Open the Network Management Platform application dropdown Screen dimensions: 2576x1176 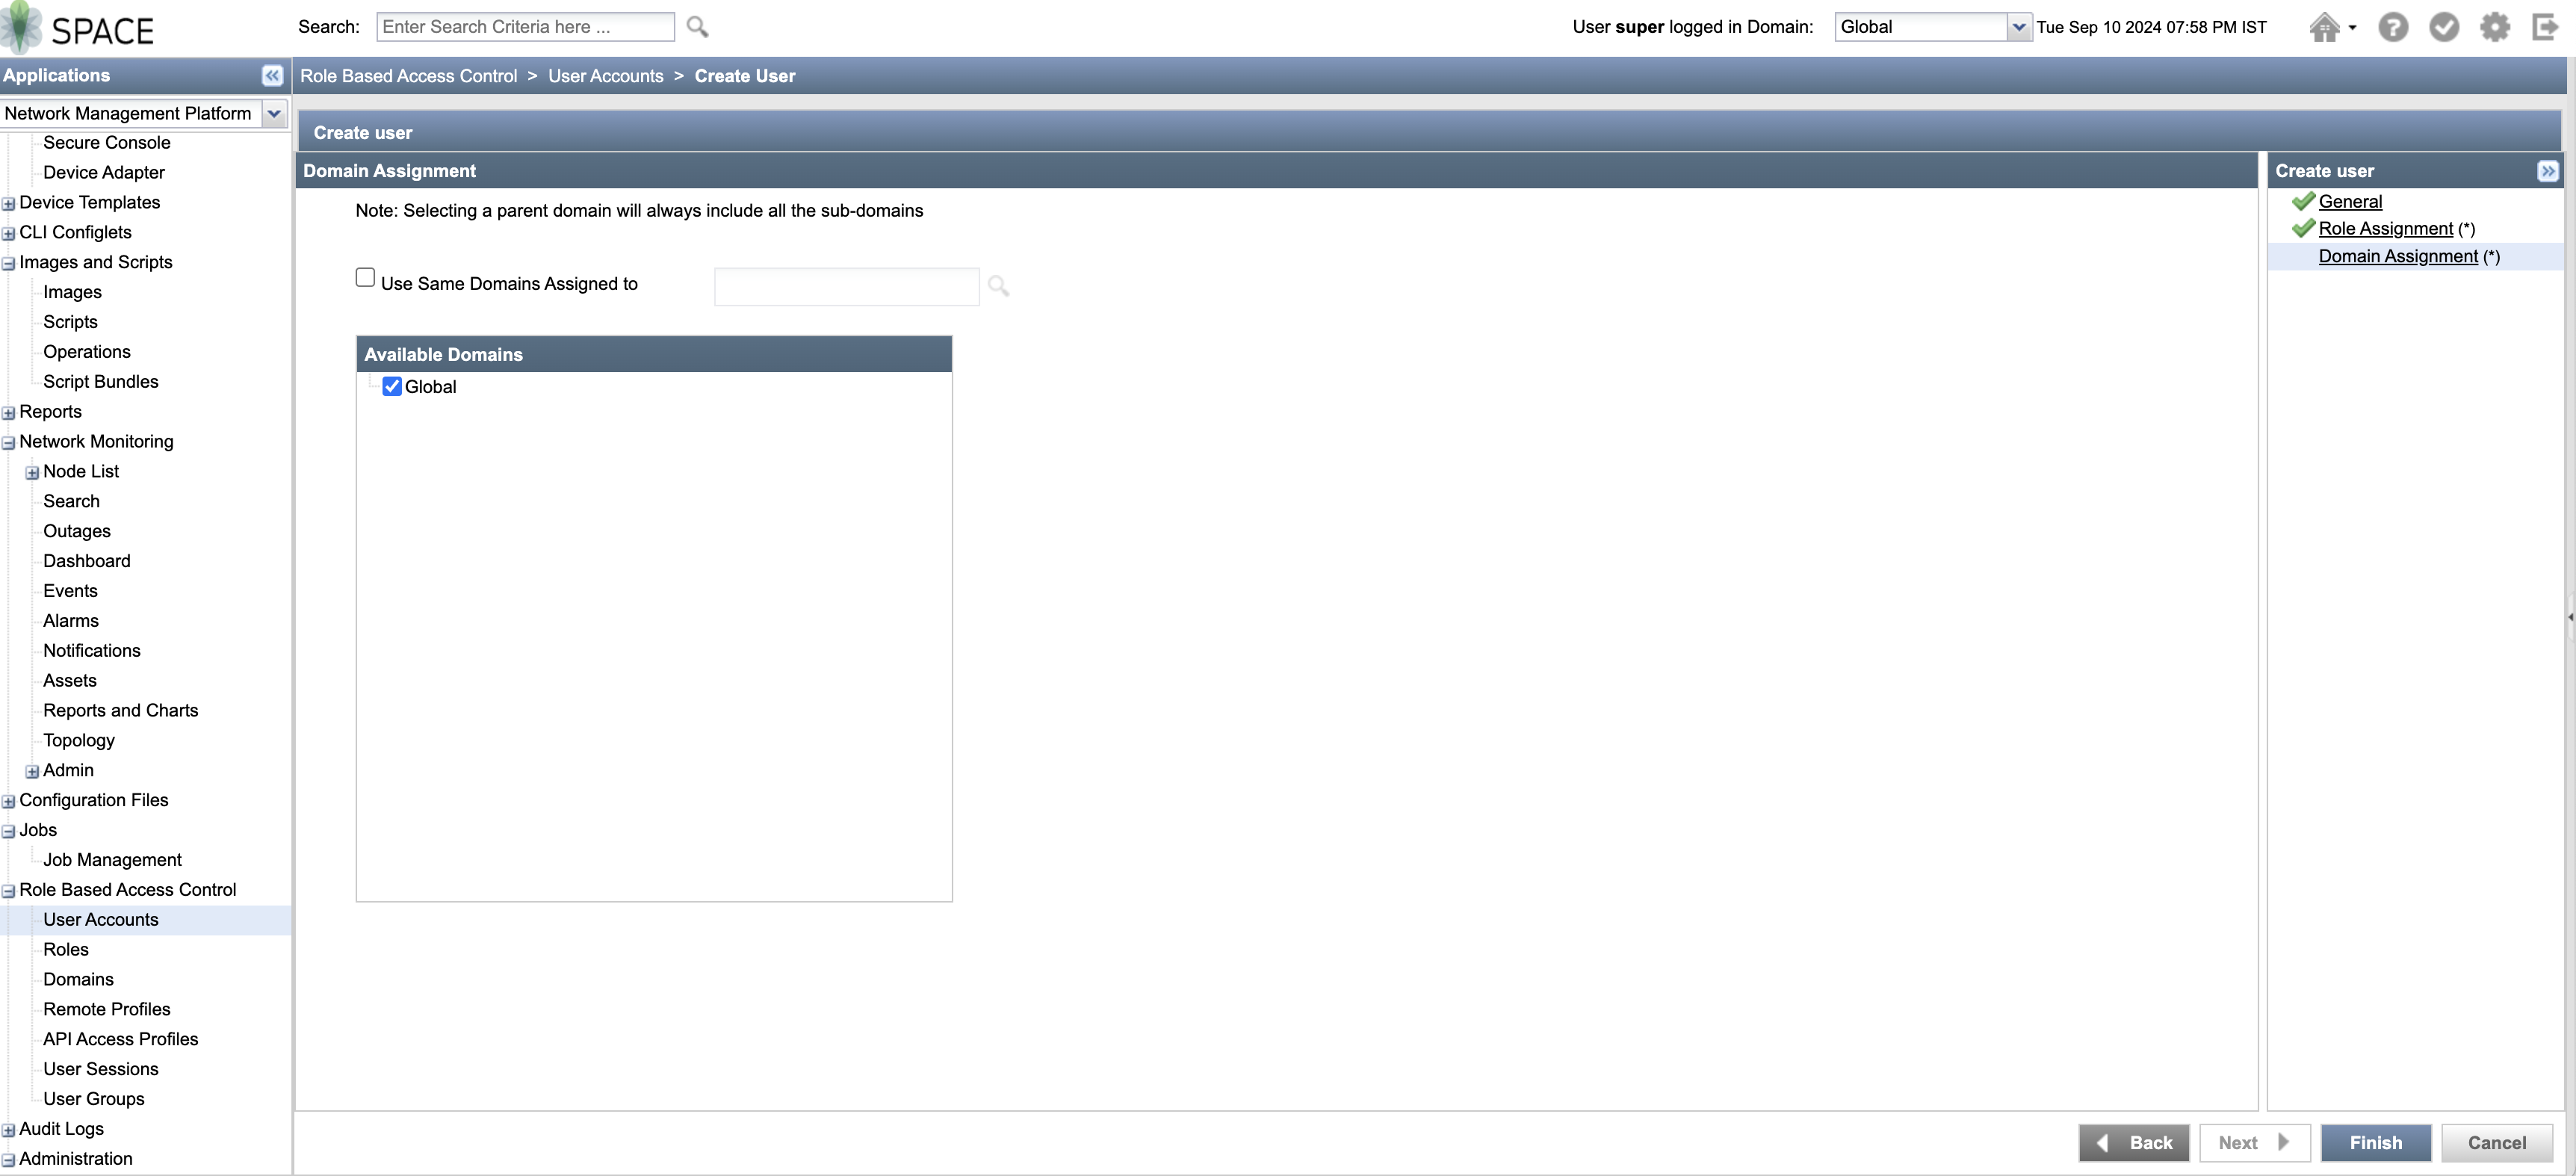point(273,114)
